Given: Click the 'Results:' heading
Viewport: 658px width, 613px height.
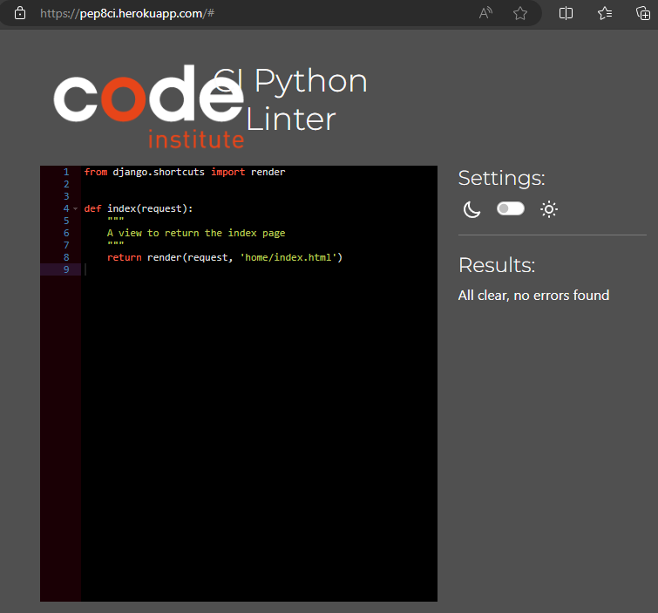Looking at the screenshot, I should (497, 265).
